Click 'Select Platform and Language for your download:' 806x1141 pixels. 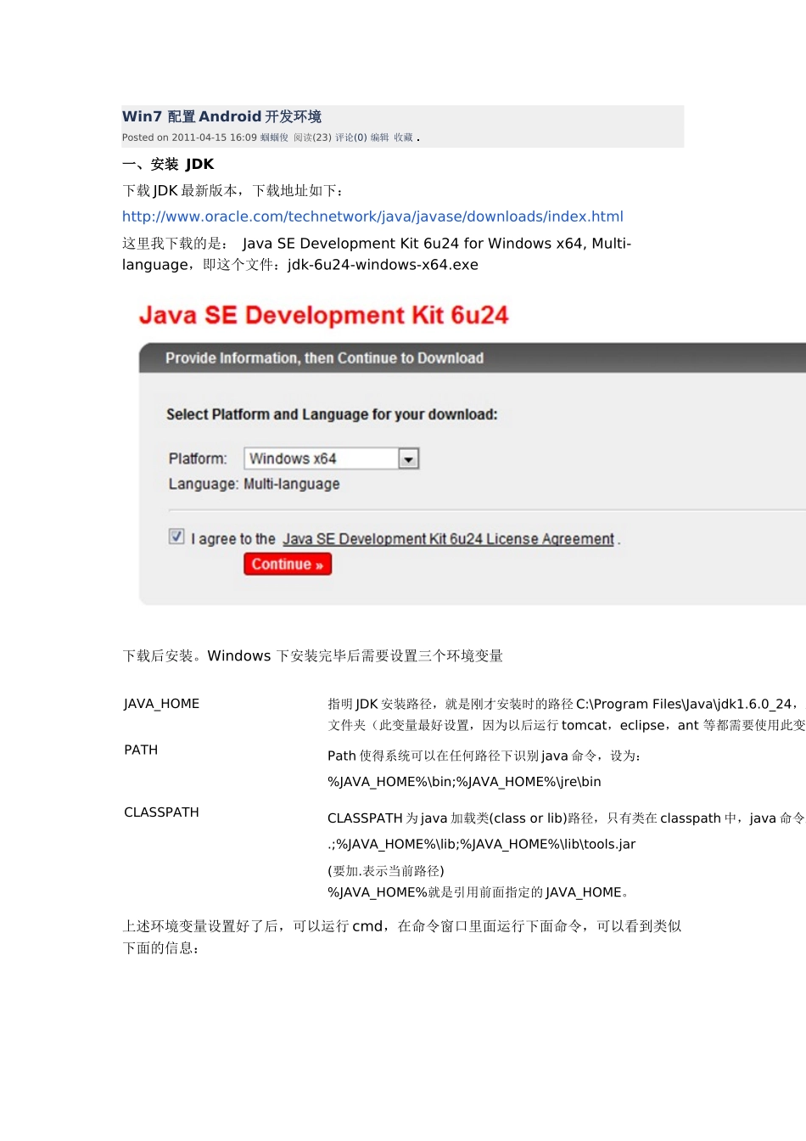click(332, 414)
